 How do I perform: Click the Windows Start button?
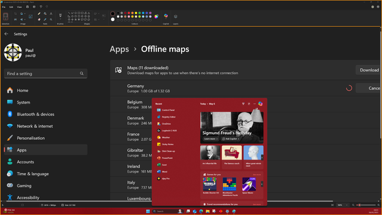pos(148,211)
